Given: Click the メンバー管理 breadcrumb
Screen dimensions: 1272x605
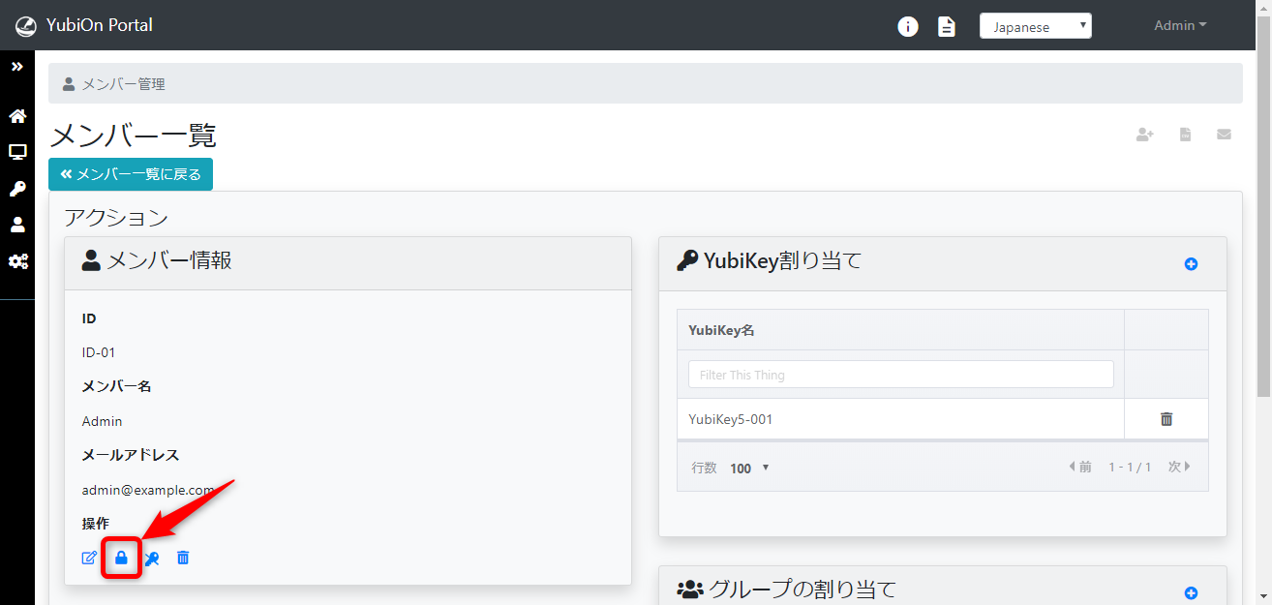Looking at the screenshot, I should 123,84.
